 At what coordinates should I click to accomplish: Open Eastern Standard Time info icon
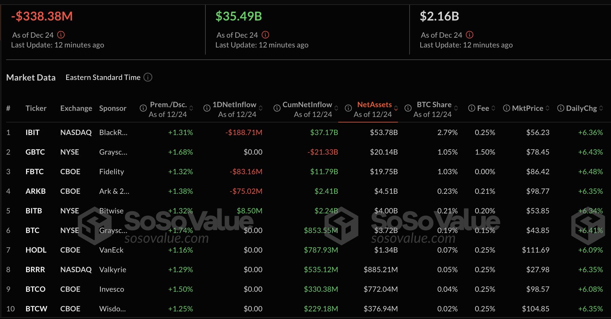(x=148, y=77)
